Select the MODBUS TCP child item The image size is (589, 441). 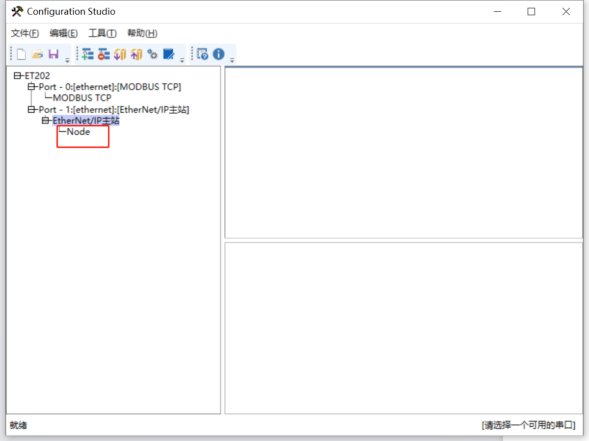pyautogui.click(x=82, y=98)
